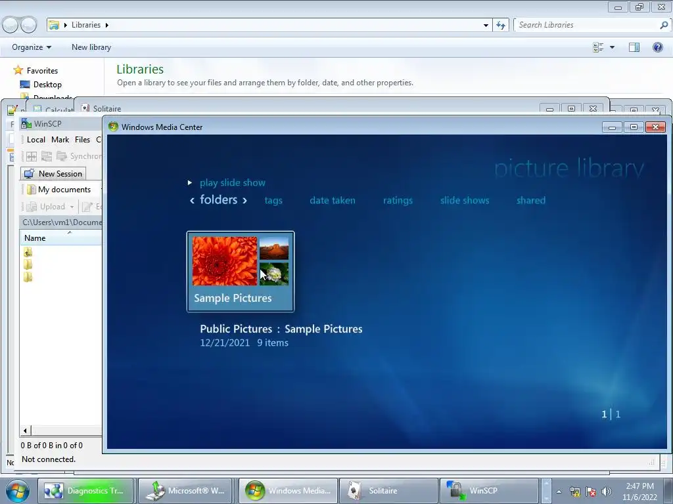Click the Action Center flag tray icon
This screenshot has height=504, width=673.
tap(591, 492)
